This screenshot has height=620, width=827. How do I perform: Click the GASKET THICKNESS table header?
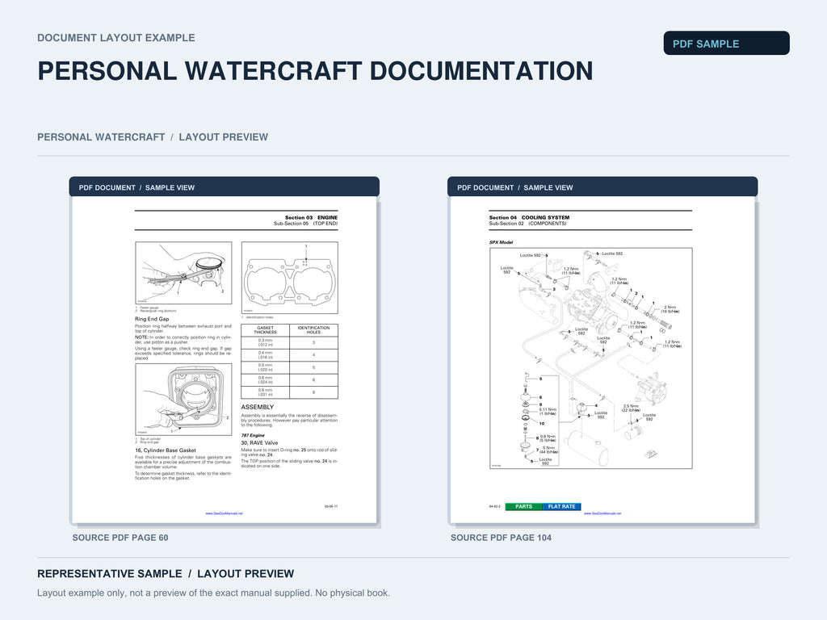pyautogui.click(x=265, y=330)
